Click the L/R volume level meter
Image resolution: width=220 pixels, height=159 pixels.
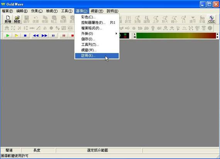176,36
